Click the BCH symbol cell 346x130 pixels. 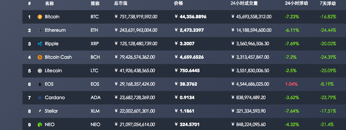[95, 57]
